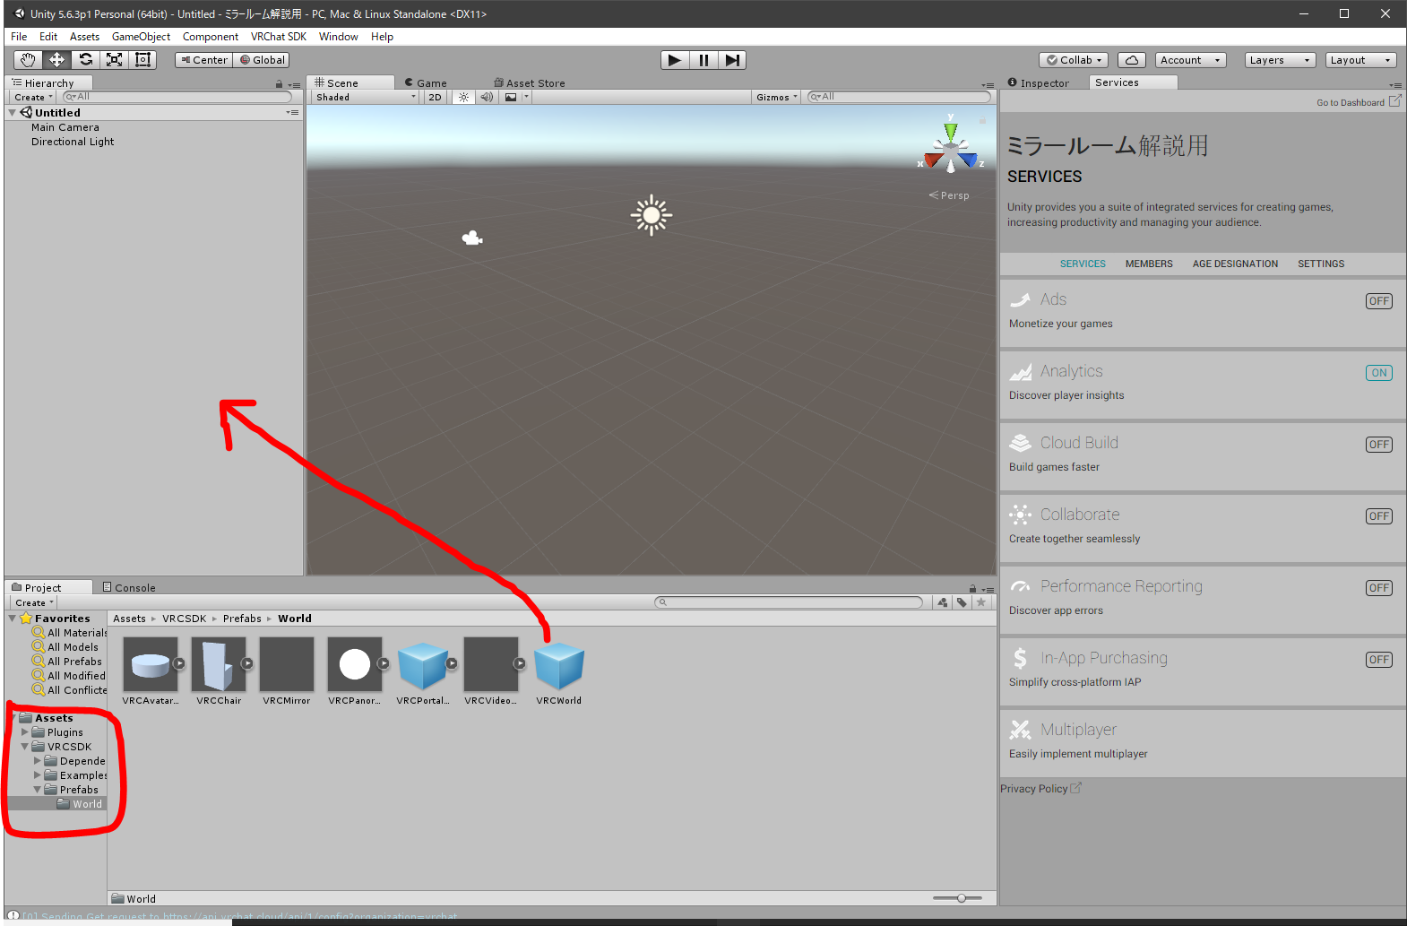Open the Account dropdown
1407x926 pixels.
tap(1190, 60)
